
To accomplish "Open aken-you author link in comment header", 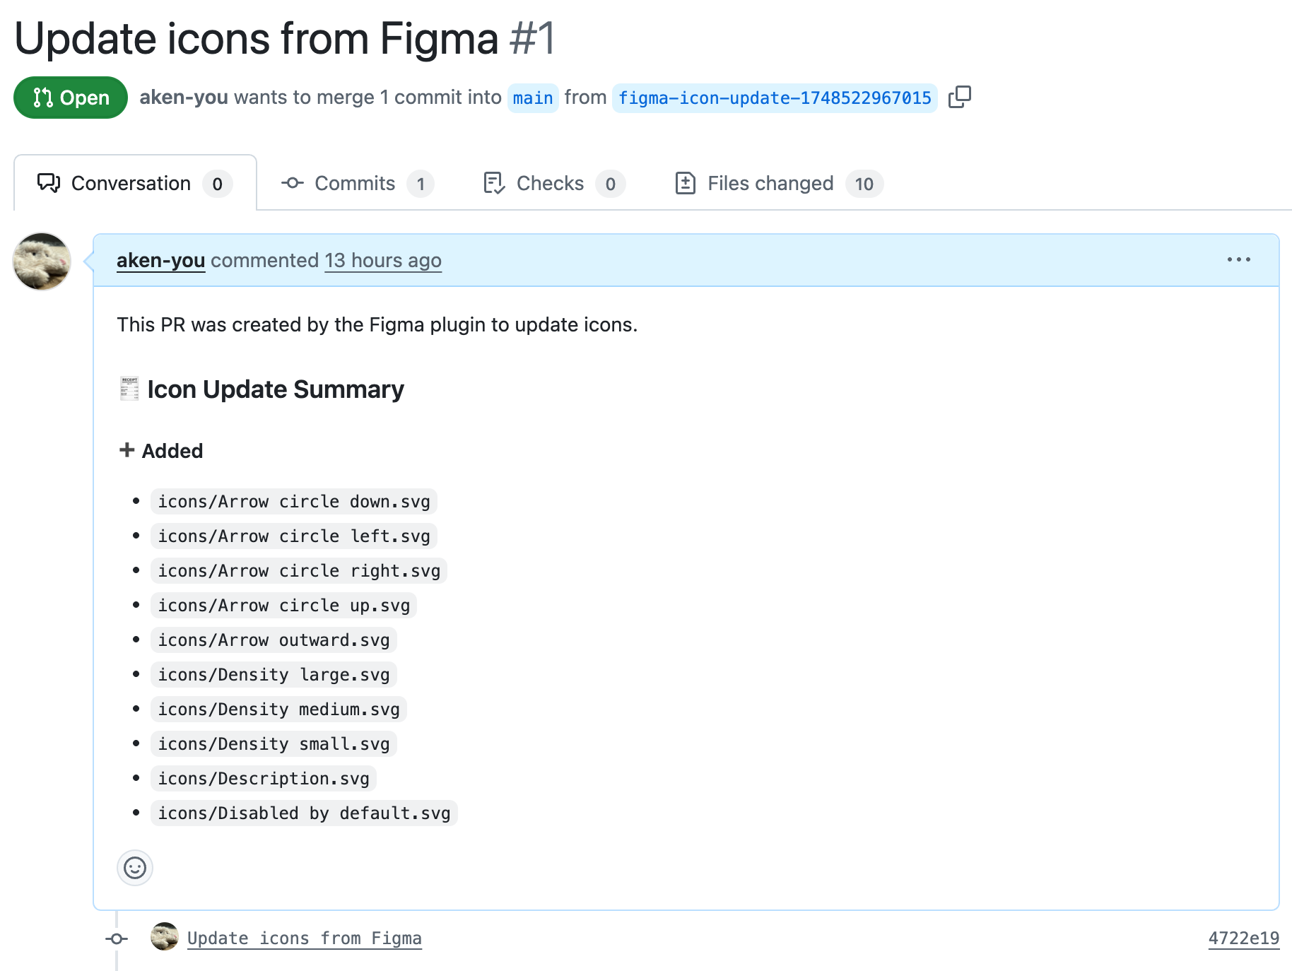I will [x=160, y=260].
